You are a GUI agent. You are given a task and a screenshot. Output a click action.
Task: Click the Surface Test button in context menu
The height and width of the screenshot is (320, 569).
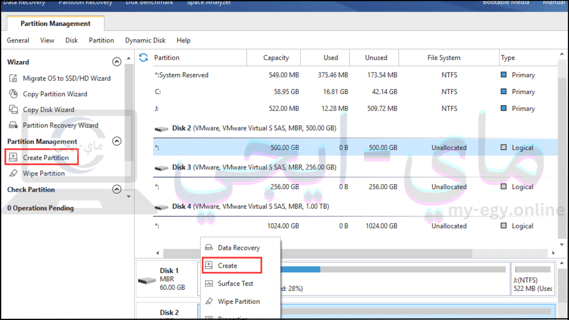(236, 284)
